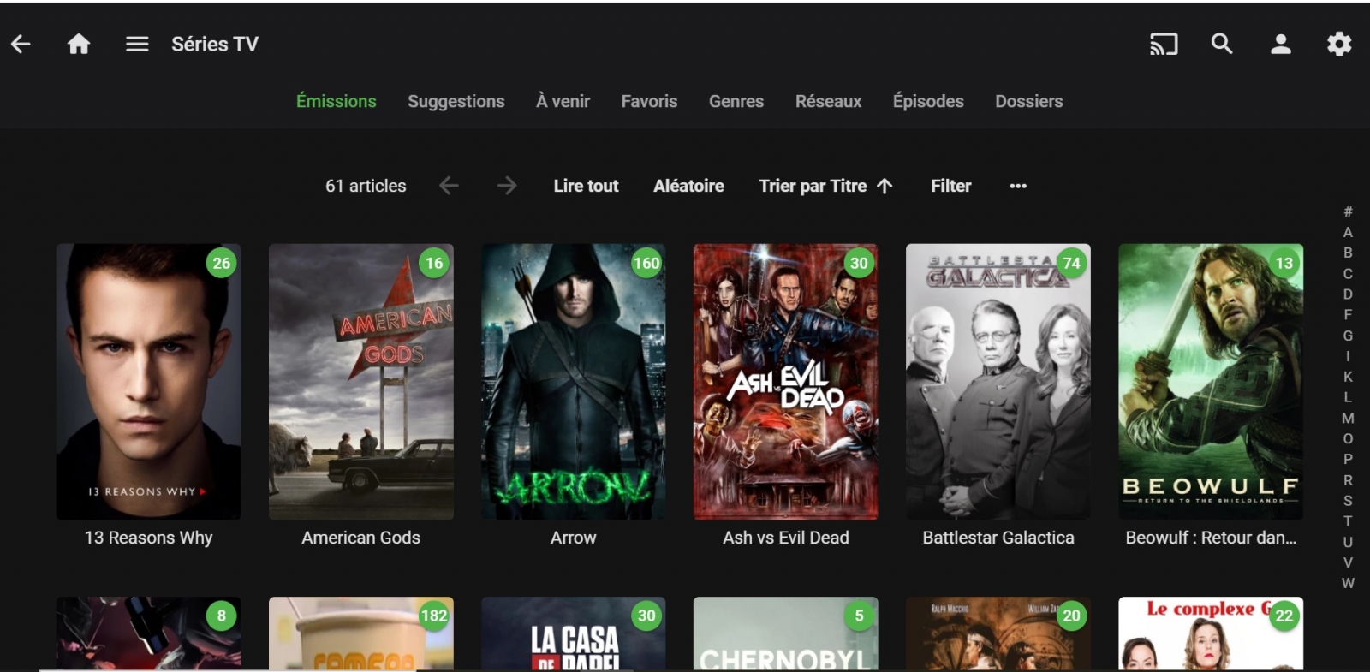The width and height of the screenshot is (1370, 672).
Task: Jump to letter G in alphabet index
Action: tap(1348, 336)
